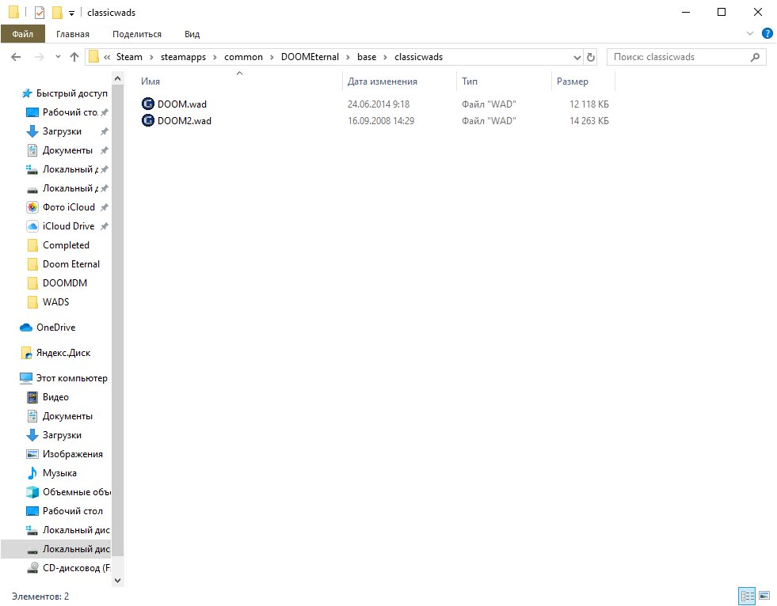The width and height of the screenshot is (777, 606).
Task: Switch to details view layout
Action: 747,596
